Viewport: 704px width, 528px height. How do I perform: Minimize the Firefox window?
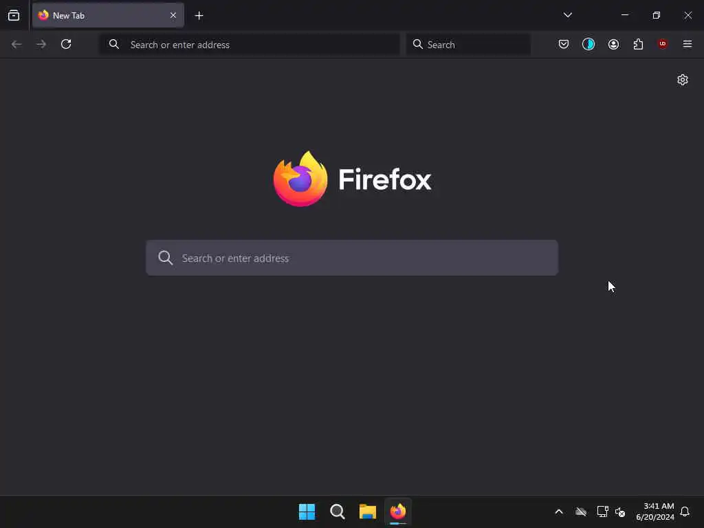(x=625, y=15)
